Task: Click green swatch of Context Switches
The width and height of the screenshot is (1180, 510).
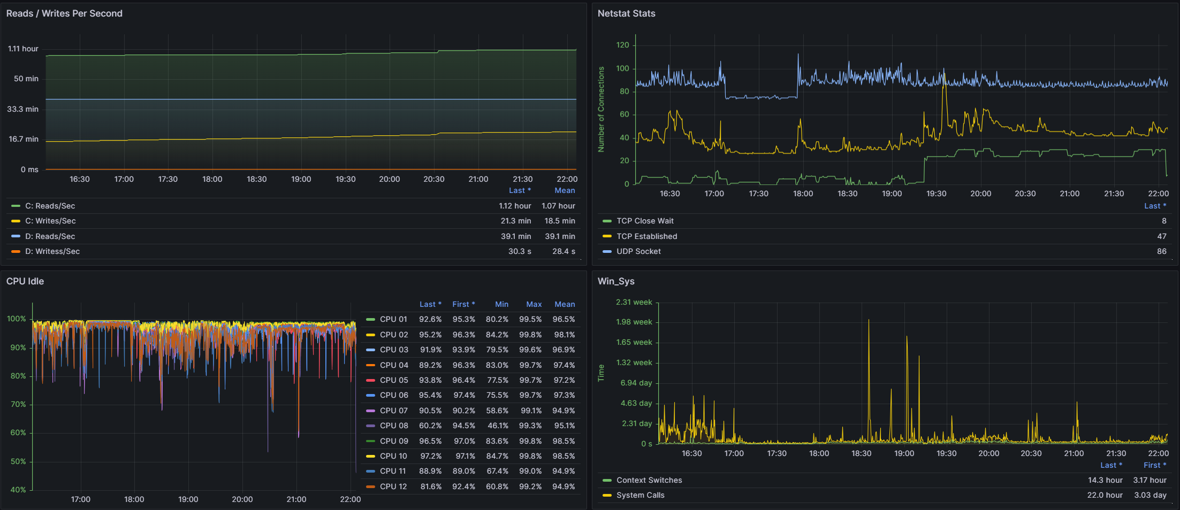Action: point(607,480)
